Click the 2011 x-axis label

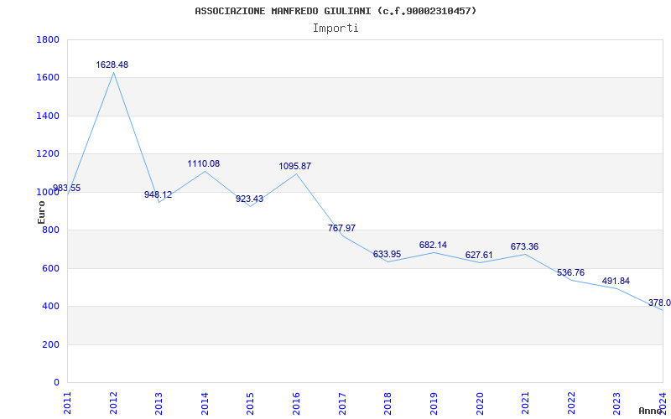(x=68, y=404)
